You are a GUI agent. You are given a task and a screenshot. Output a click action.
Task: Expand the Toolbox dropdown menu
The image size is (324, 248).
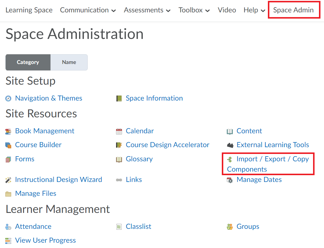click(x=194, y=10)
